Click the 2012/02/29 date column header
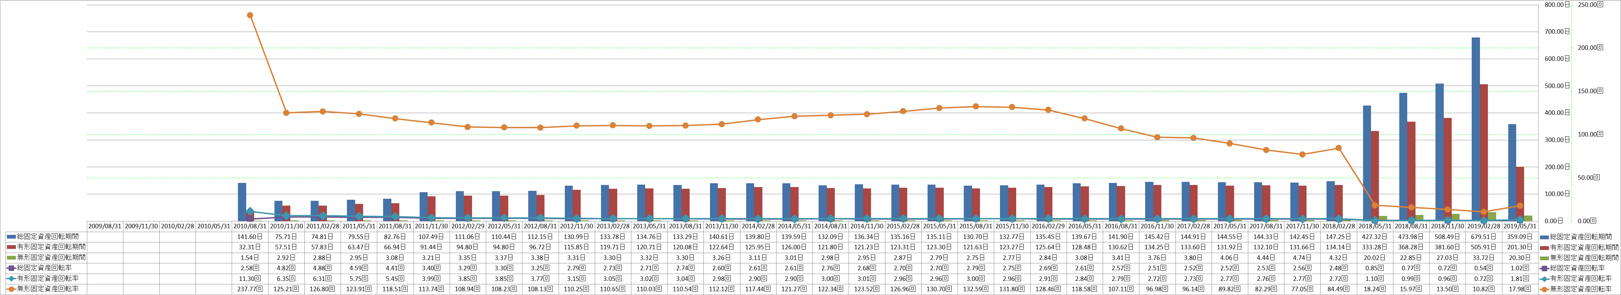Screen dimensions: 1621x295 [x=468, y=226]
